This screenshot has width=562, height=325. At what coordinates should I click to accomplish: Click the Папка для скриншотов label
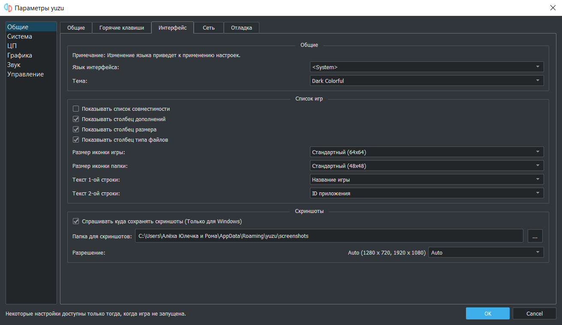[x=102, y=236]
